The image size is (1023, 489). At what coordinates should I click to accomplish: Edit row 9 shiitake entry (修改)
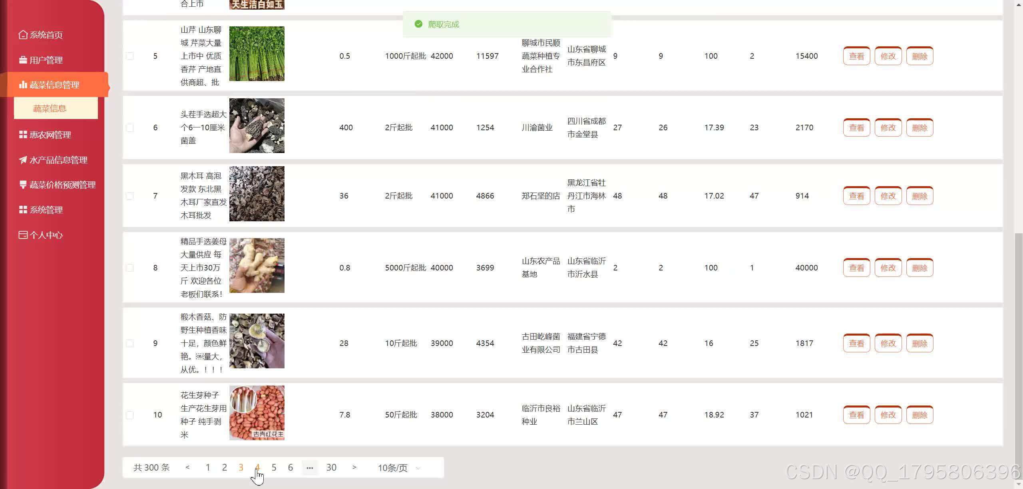click(888, 343)
